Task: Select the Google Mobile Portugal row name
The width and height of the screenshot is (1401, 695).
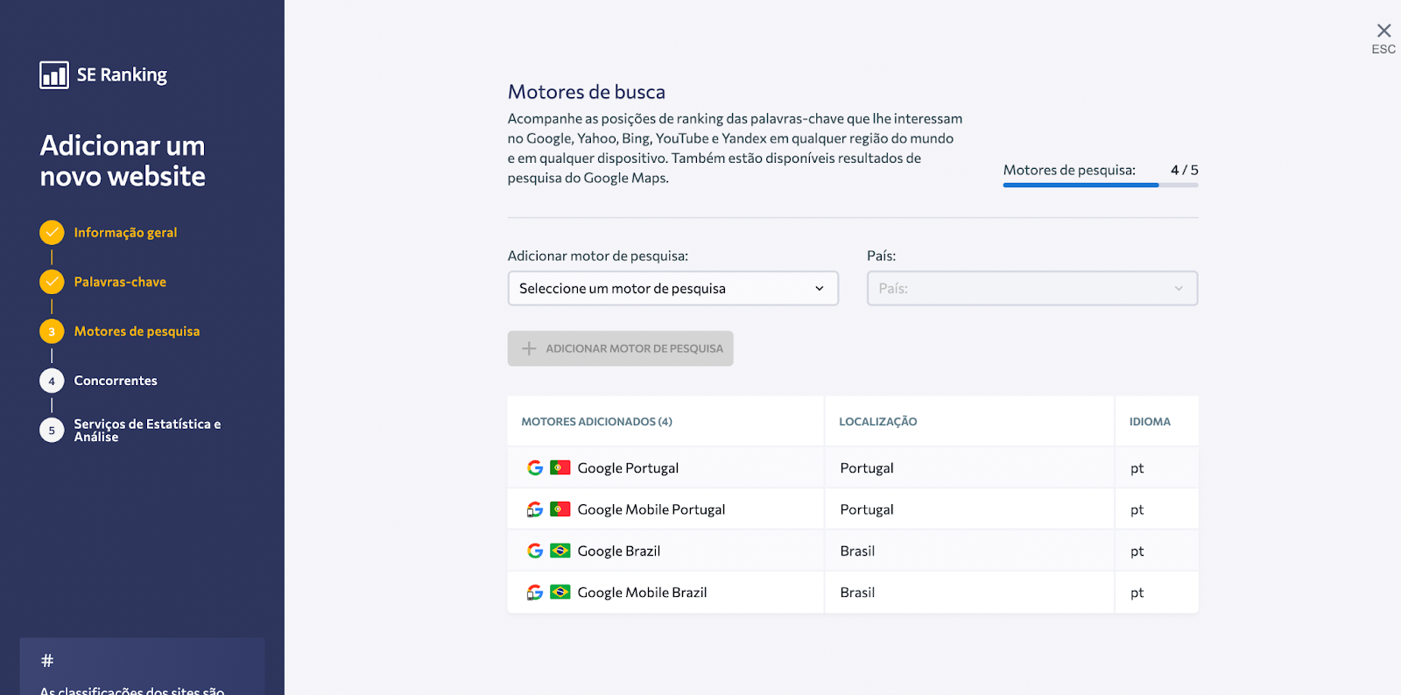Action: tap(651, 509)
